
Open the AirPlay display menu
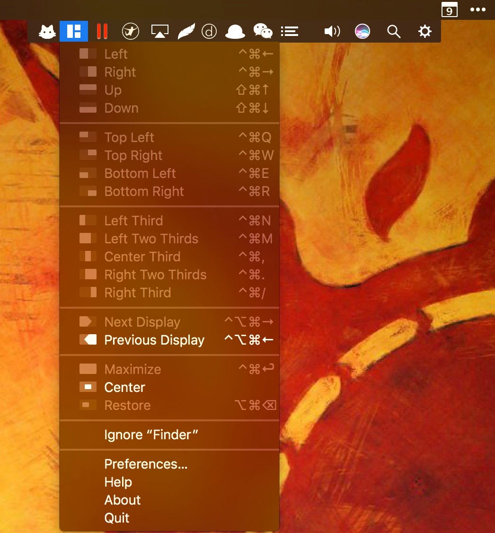coord(159,31)
